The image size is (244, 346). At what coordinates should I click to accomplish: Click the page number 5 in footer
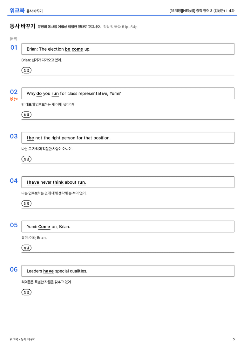(x=234, y=339)
